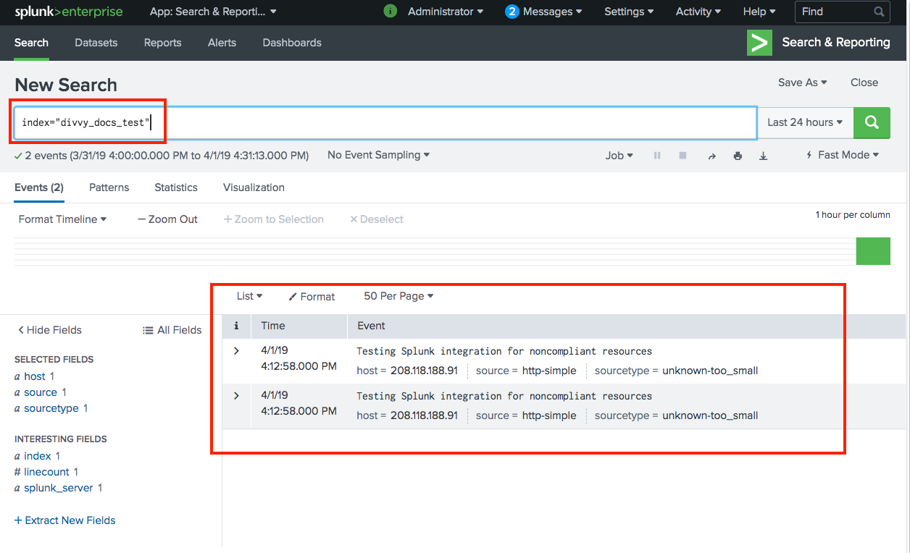Click the Messages count badge
The height and width of the screenshot is (553, 910).
[x=512, y=12]
